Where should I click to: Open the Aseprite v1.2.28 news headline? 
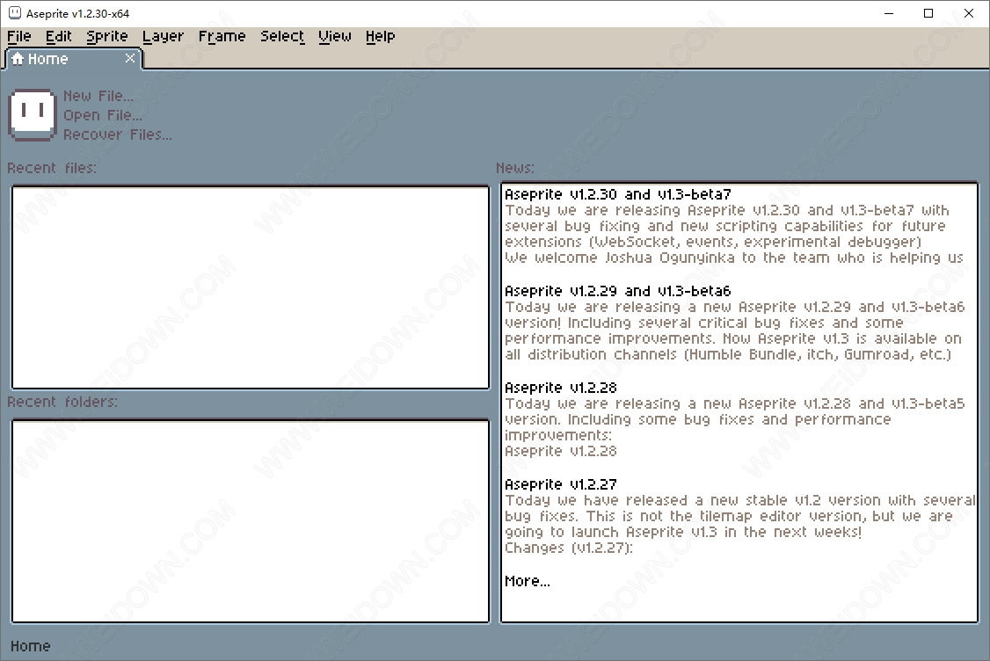coord(561,388)
